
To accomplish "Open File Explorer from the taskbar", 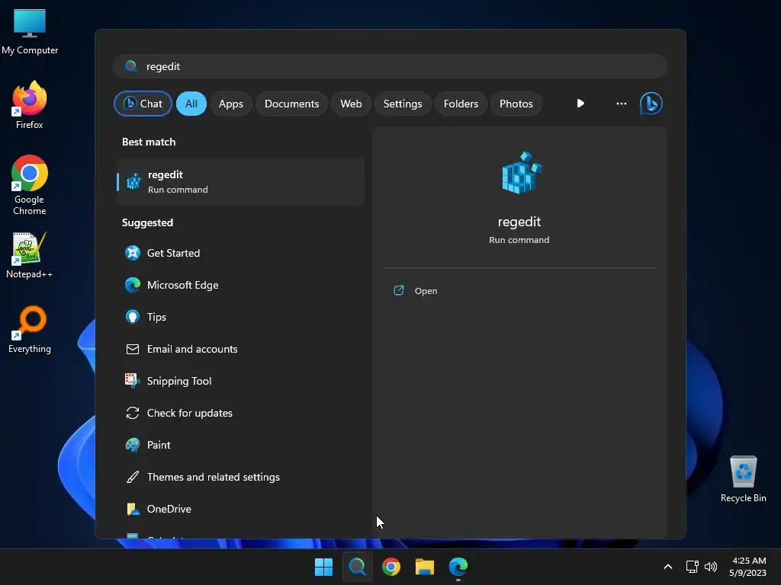I will point(425,567).
